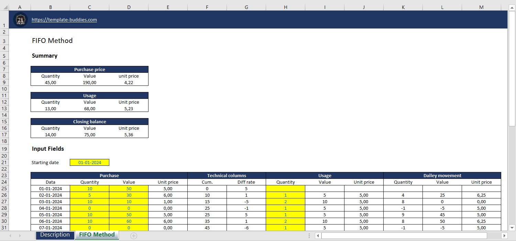Click the left sheet navigation arrow

[10, 236]
